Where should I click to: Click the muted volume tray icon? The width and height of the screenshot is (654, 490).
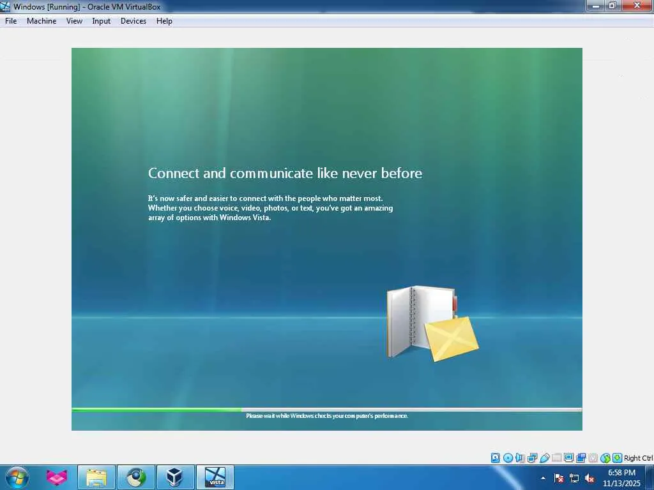coord(589,478)
